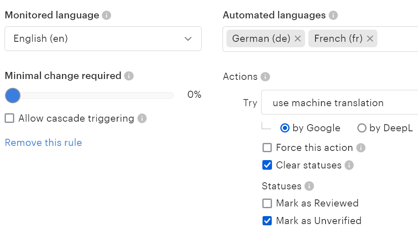Image resolution: width=418 pixels, height=232 pixels.
Task: Tick the Mark as Reviewed checkbox
Action: [267, 204]
